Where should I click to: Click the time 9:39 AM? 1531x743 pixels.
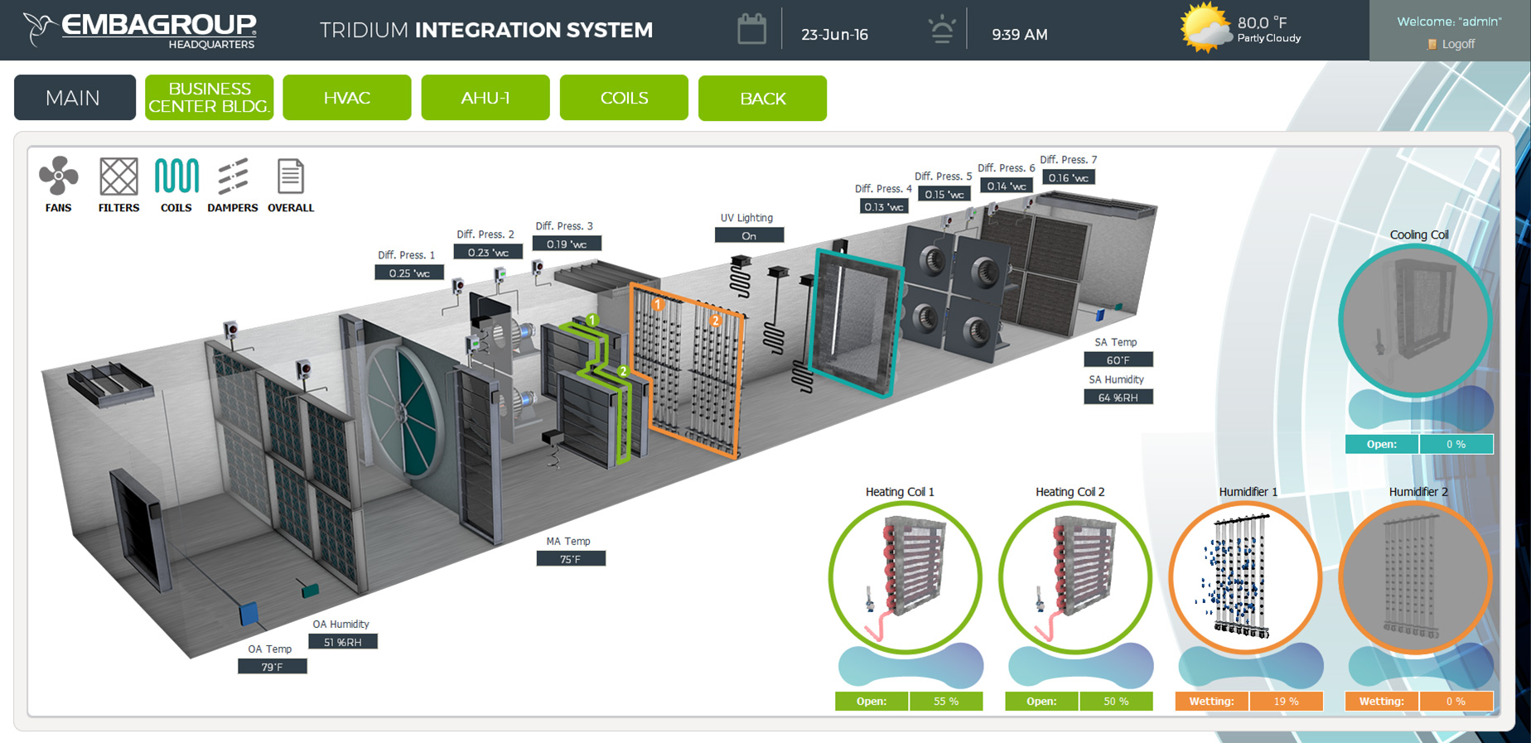1020,35
